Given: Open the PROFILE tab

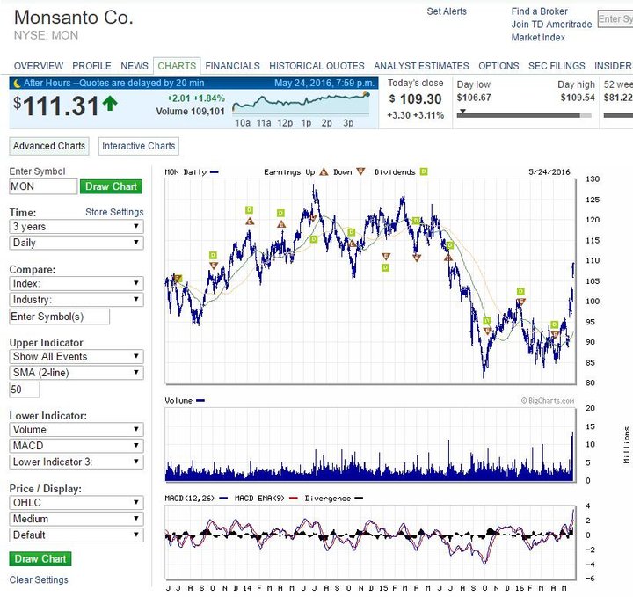Looking at the screenshot, I should 91,66.
